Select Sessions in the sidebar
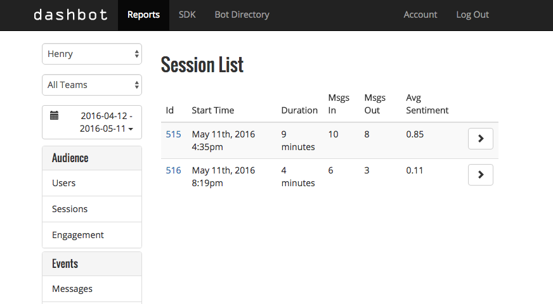The width and height of the screenshot is (553, 304). point(70,209)
